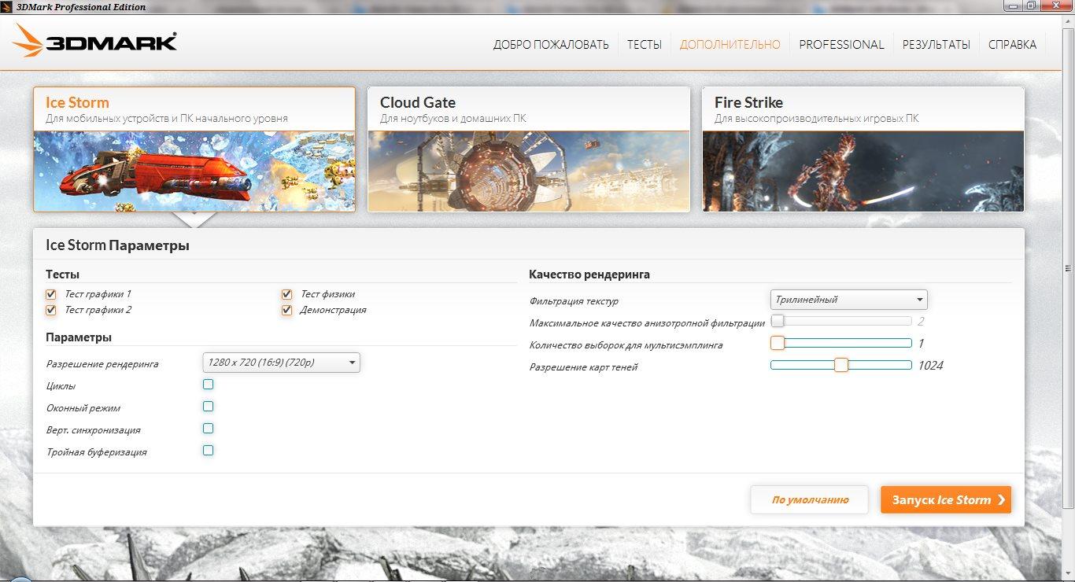Open the СПРАВКА tab

click(x=1013, y=45)
